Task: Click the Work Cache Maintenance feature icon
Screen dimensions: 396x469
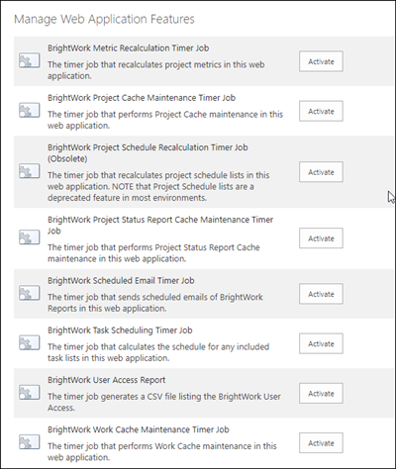Action: pos(30,442)
